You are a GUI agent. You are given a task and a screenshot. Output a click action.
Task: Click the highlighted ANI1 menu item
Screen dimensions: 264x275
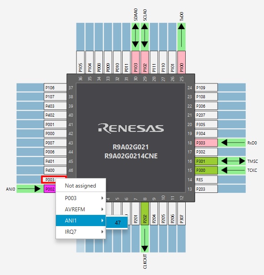(x=81, y=220)
